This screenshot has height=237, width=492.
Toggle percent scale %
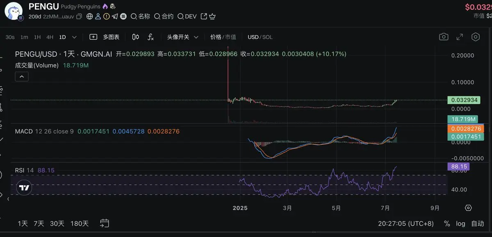tap(447, 224)
